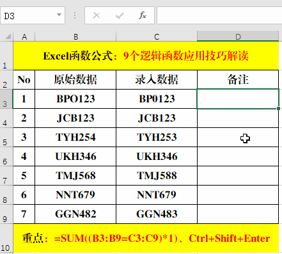This screenshot has width=282, height=254.
Task: Select row 7 header
Action: [6, 175]
